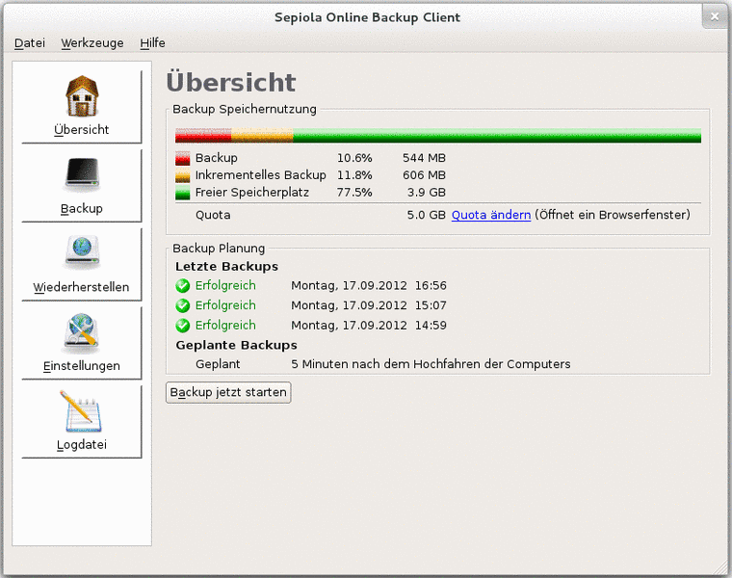Open the Logdatei notepad pencil icon
Viewport: 732px width, 578px height.
tap(80, 411)
